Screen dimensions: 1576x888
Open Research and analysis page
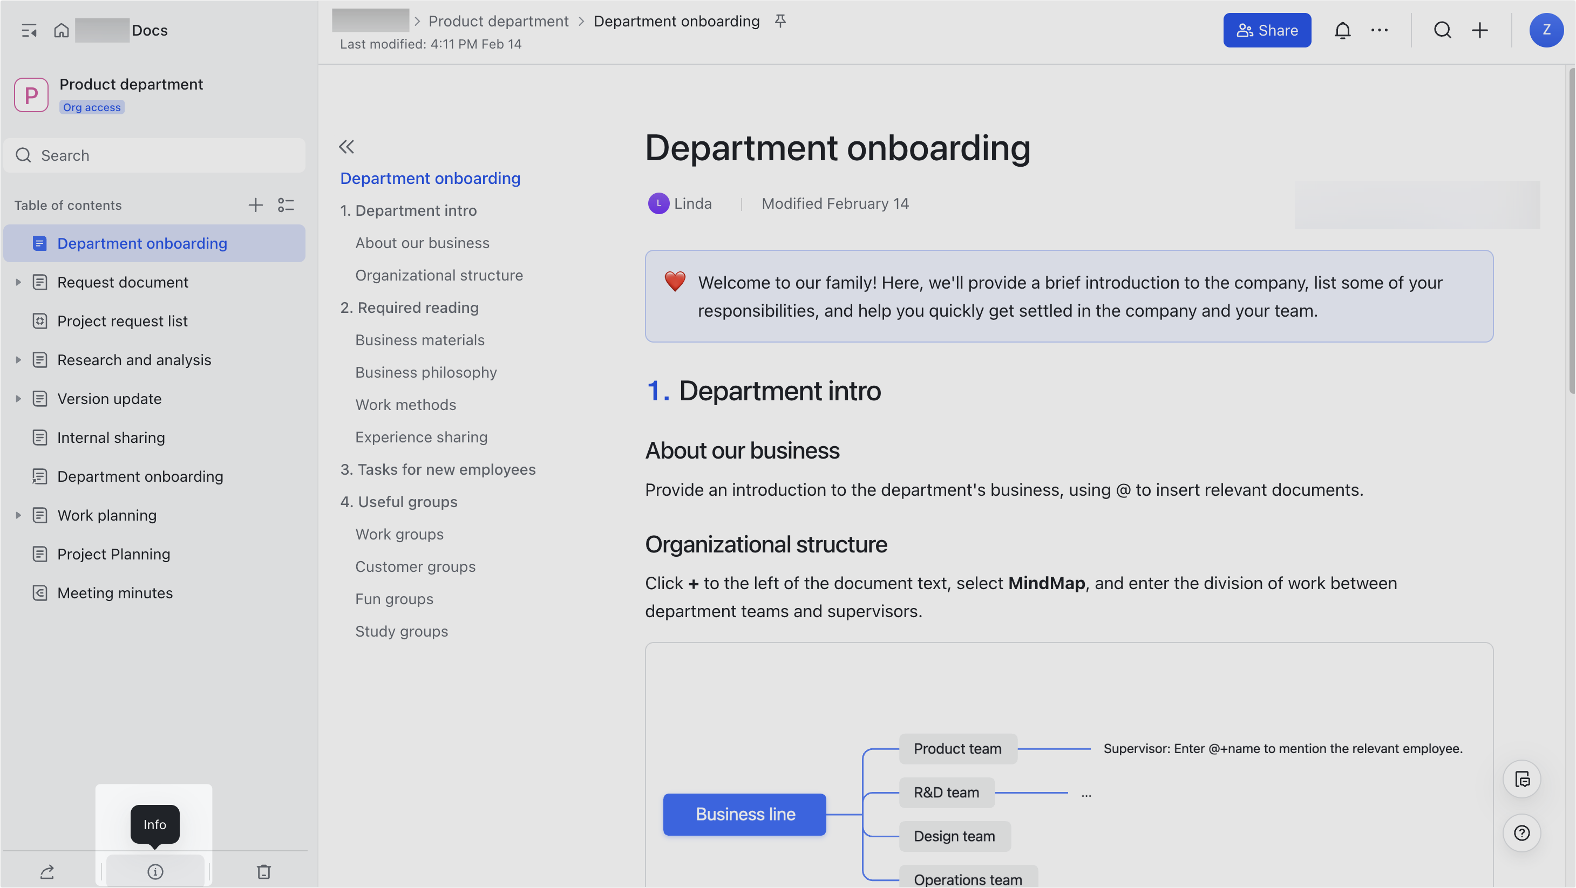tap(134, 360)
